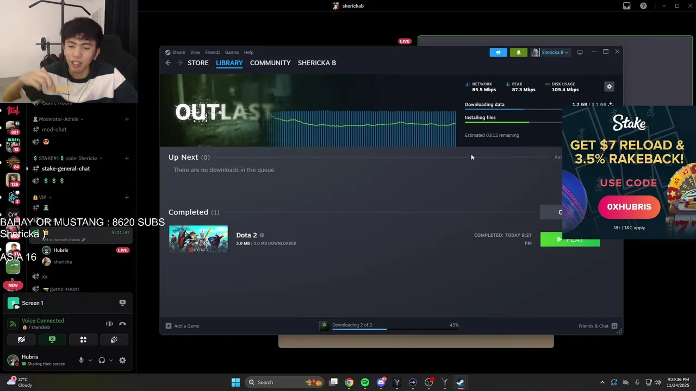Image resolution: width=696 pixels, height=391 pixels.
Task: Open the LIBRARY tab in Steam
Action: [229, 63]
